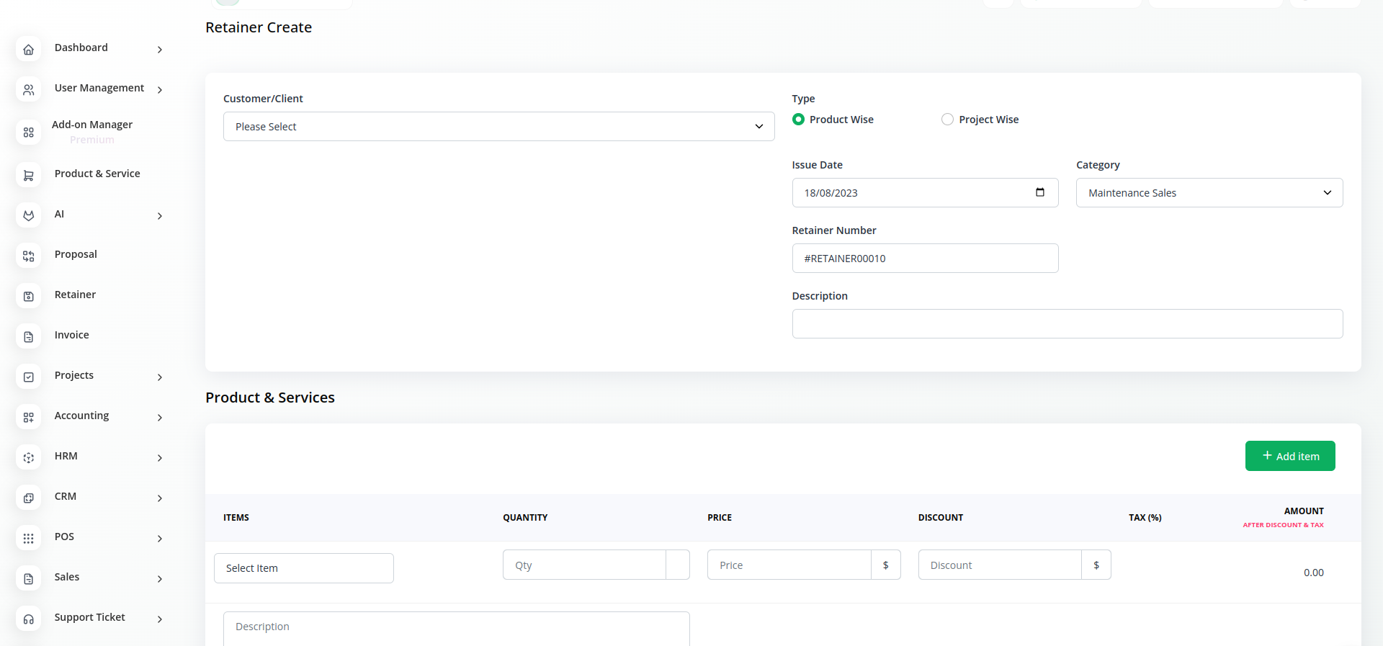Select the Project Wise radio option
The width and height of the screenshot is (1383, 646).
tap(947, 120)
